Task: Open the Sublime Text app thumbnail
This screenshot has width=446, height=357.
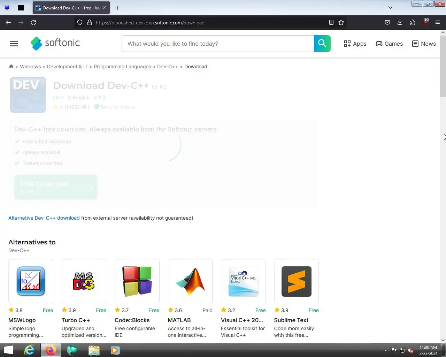Action: 297,281
